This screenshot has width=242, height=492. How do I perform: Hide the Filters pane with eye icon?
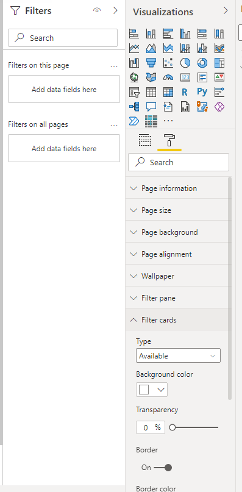click(x=97, y=10)
